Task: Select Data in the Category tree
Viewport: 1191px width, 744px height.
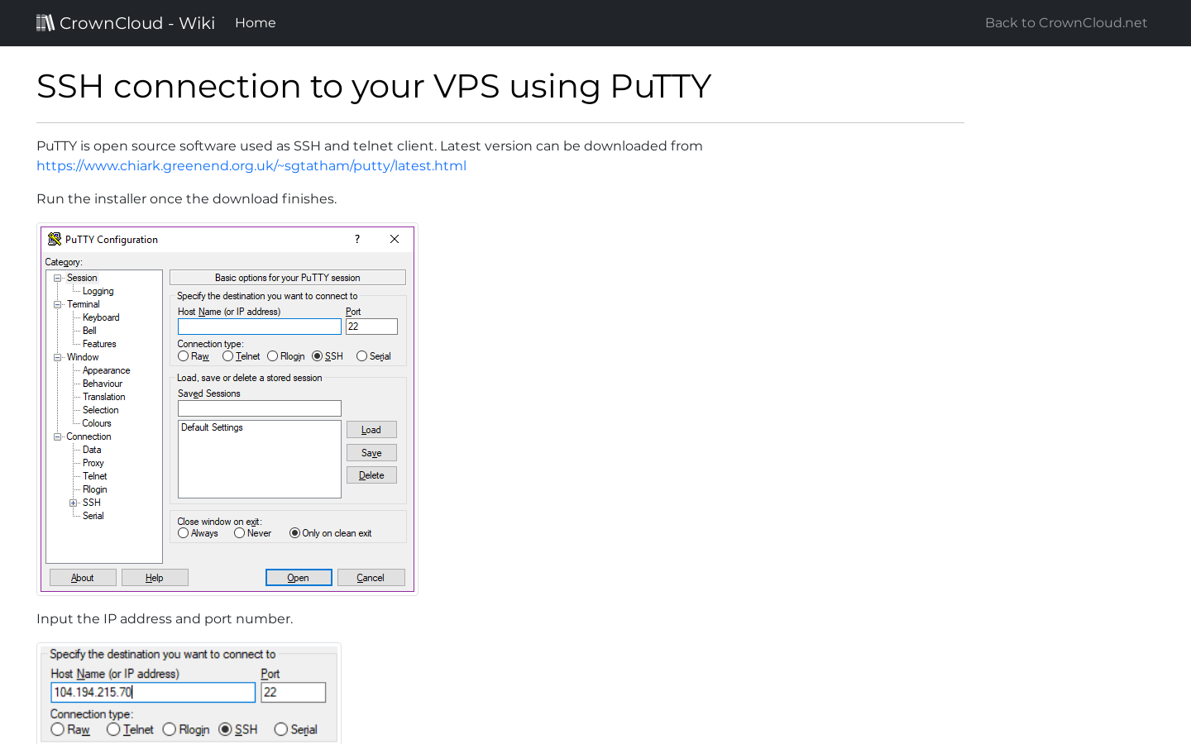Action: 92,450
